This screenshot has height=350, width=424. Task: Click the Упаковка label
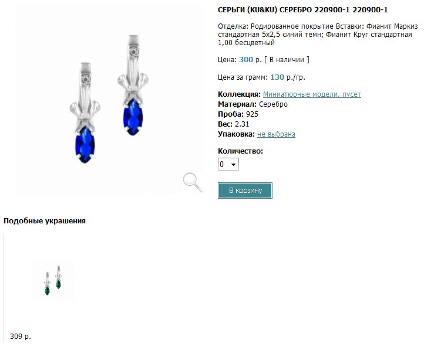point(236,134)
